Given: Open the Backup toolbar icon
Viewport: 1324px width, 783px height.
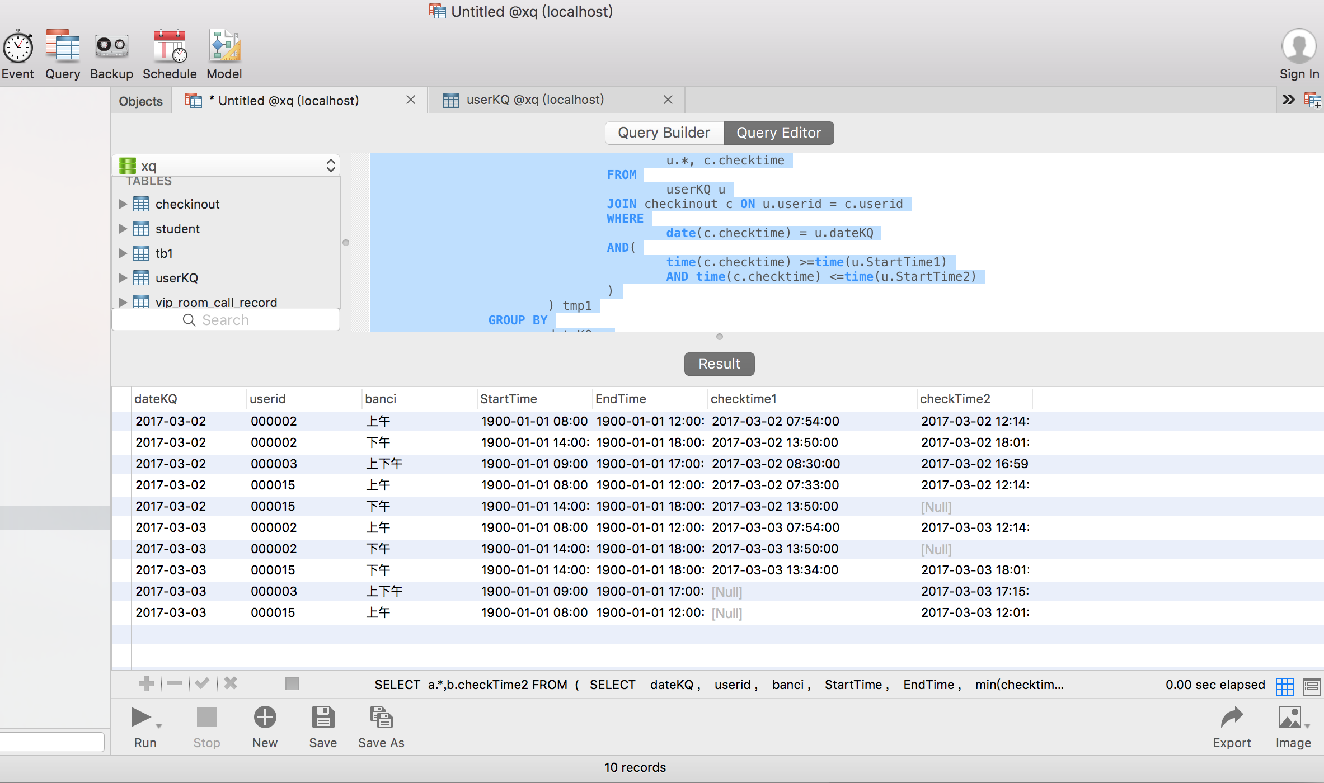Looking at the screenshot, I should coord(111,46).
